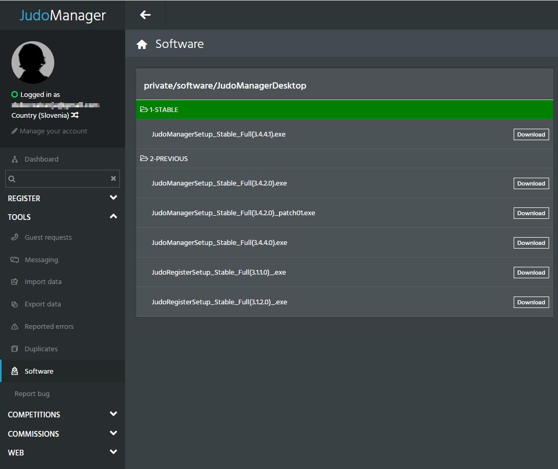Viewport: 558px width, 469px height.
Task: Click the Duplicates copy icon
Action: click(15, 349)
